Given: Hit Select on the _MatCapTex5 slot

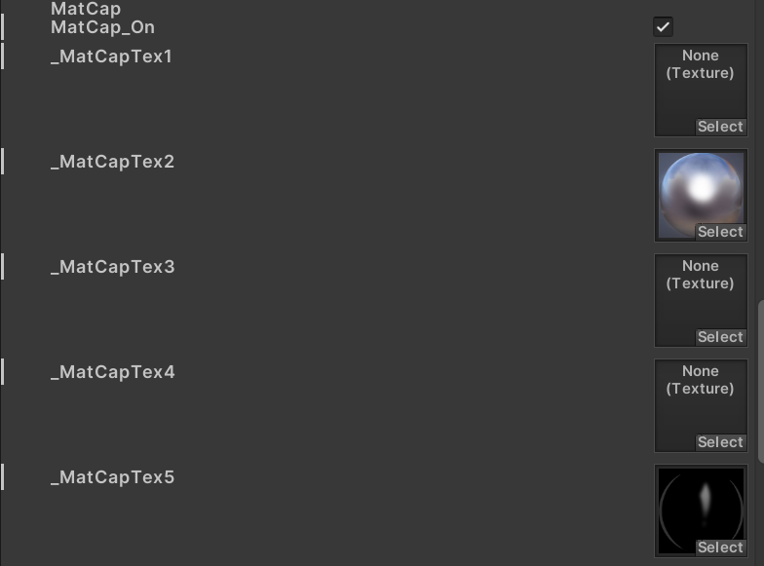Looking at the screenshot, I should 720,547.
